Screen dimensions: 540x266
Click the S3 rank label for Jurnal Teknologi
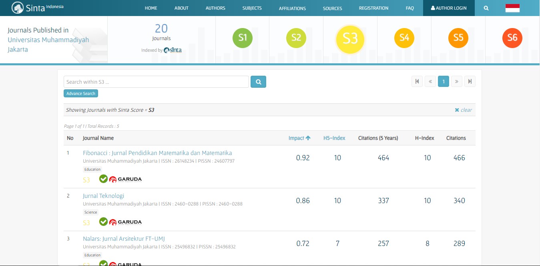[86, 223]
